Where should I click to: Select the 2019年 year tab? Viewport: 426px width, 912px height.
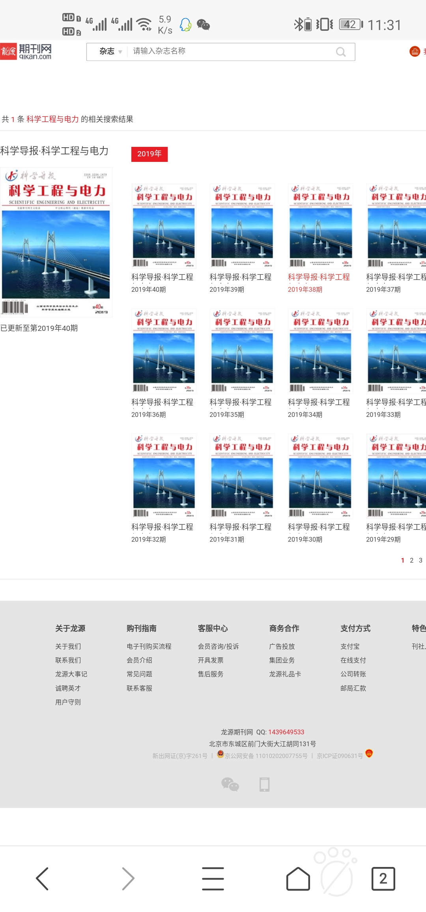click(149, 154)
